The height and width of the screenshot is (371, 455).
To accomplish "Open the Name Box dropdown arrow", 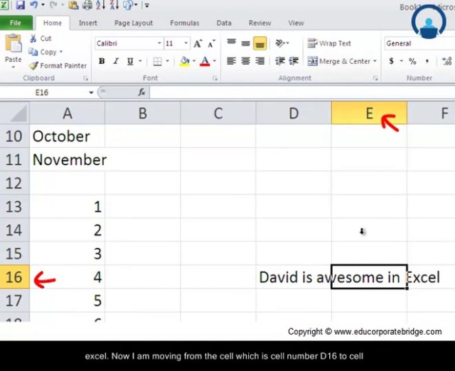I will tap(91, 92).
